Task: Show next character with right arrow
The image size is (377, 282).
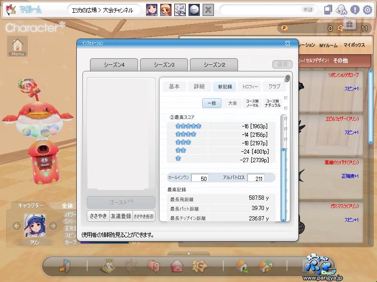Action: (53, 226)
